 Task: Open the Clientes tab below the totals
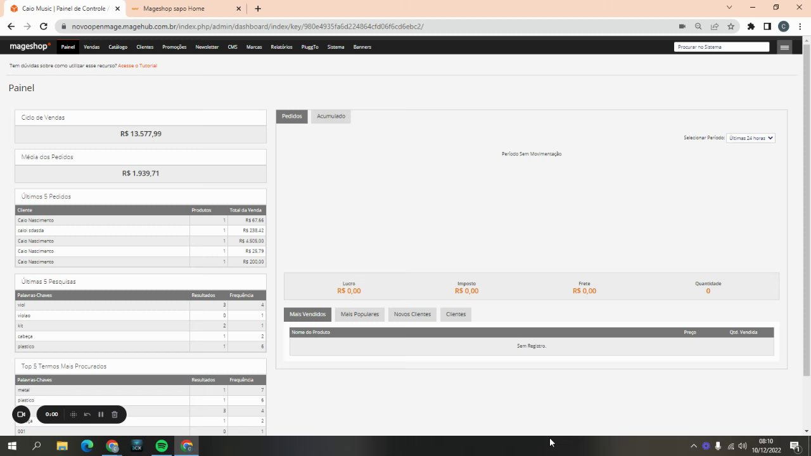click(x=456, y=314)
